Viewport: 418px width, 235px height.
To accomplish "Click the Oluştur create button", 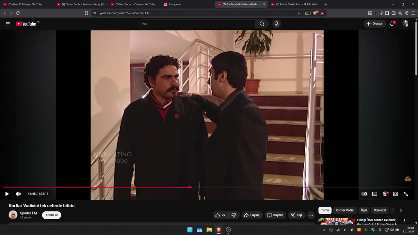I will click(374, 23).
